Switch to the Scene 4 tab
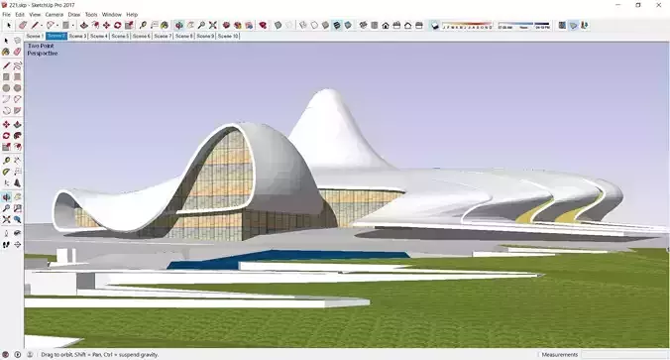Screen dimensions: 670x360 99,36
